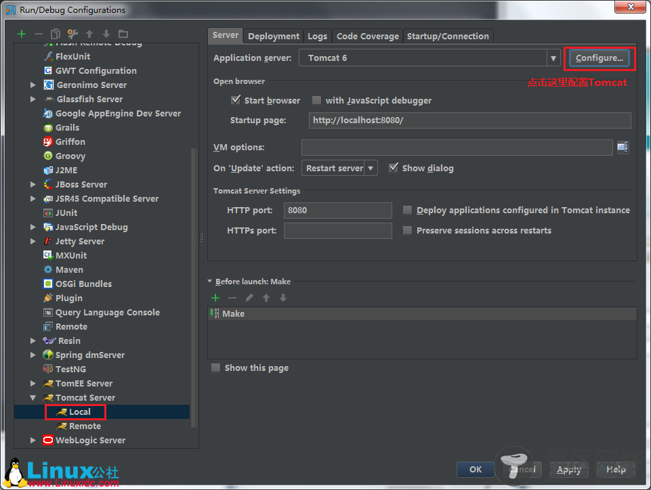Expand the JBoss Server node

33,184
